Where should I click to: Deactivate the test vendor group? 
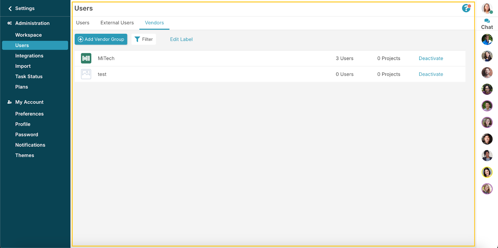[431, 74]
